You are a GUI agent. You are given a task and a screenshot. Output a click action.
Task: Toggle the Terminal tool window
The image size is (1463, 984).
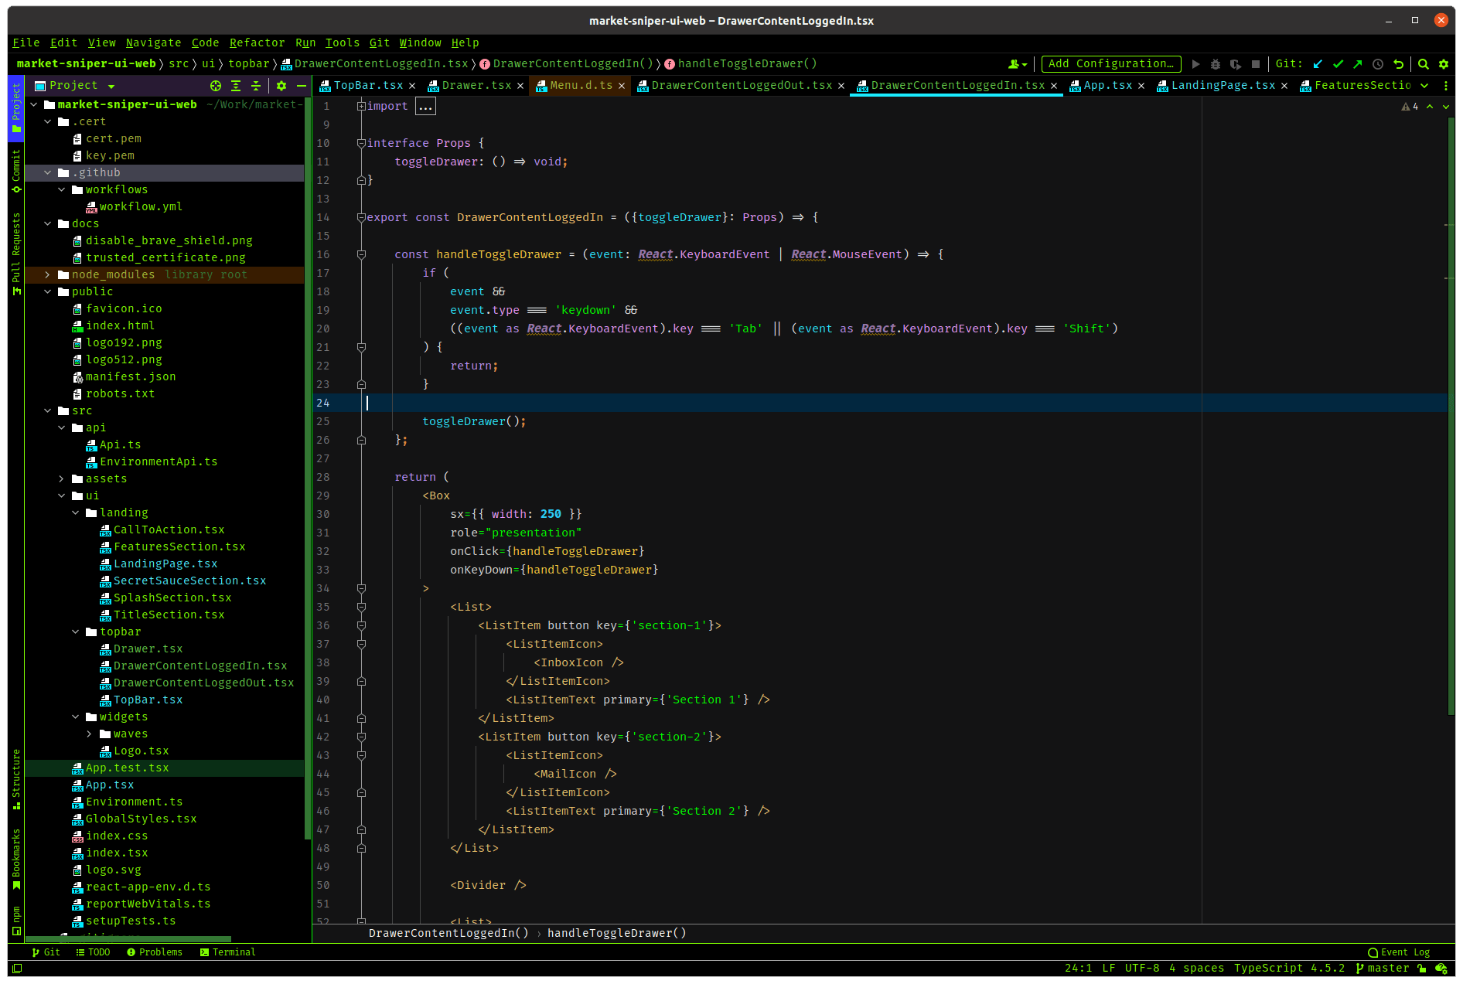[227, 952]
